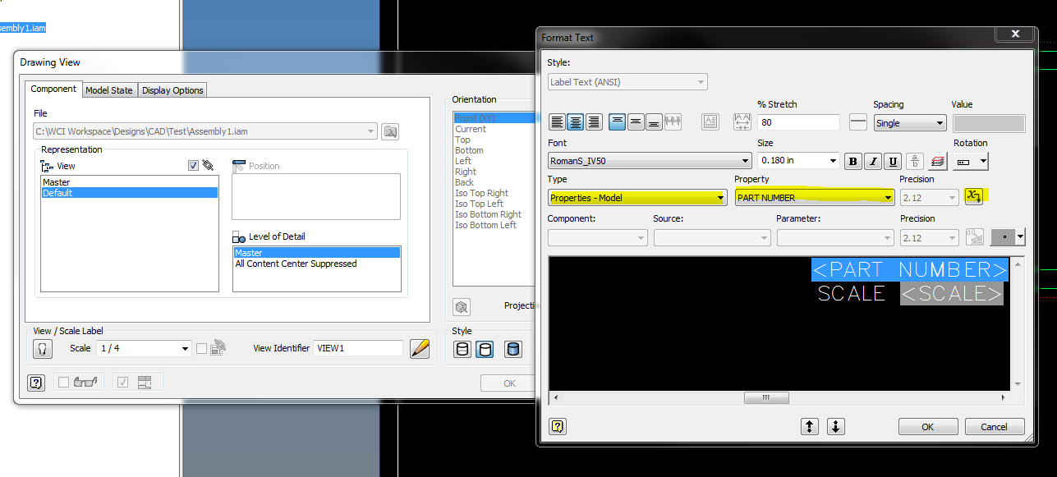Screen dimensions: 1057x477
Task: Switch to Model State tab
Action: coord(109,90)
